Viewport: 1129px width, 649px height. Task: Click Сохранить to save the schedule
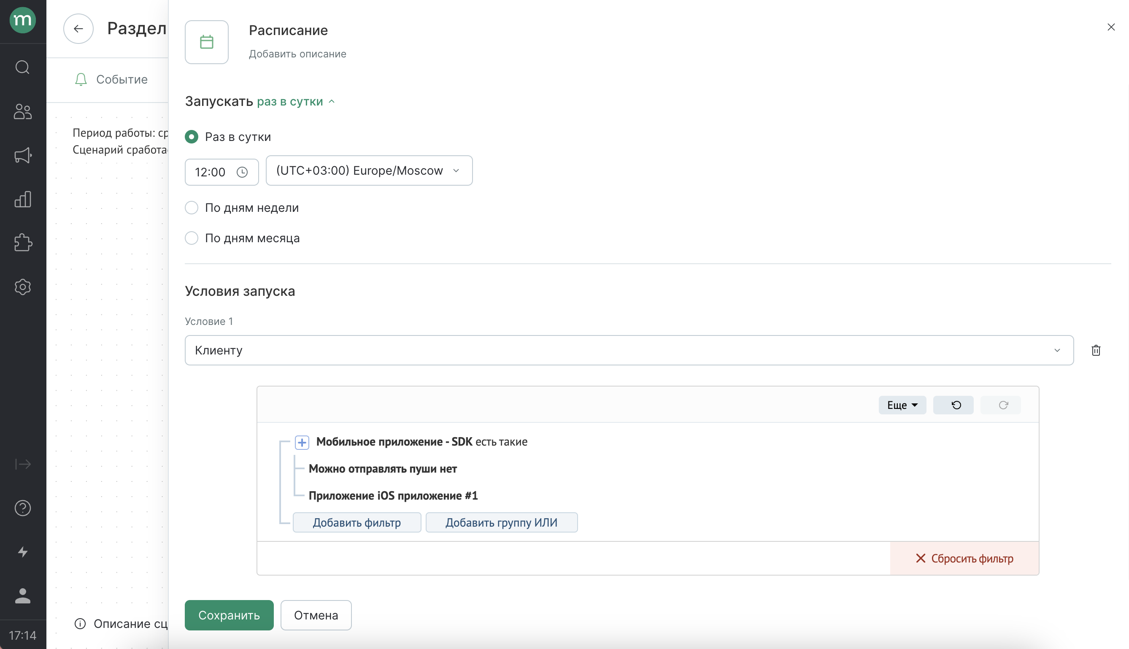(229, 615)
